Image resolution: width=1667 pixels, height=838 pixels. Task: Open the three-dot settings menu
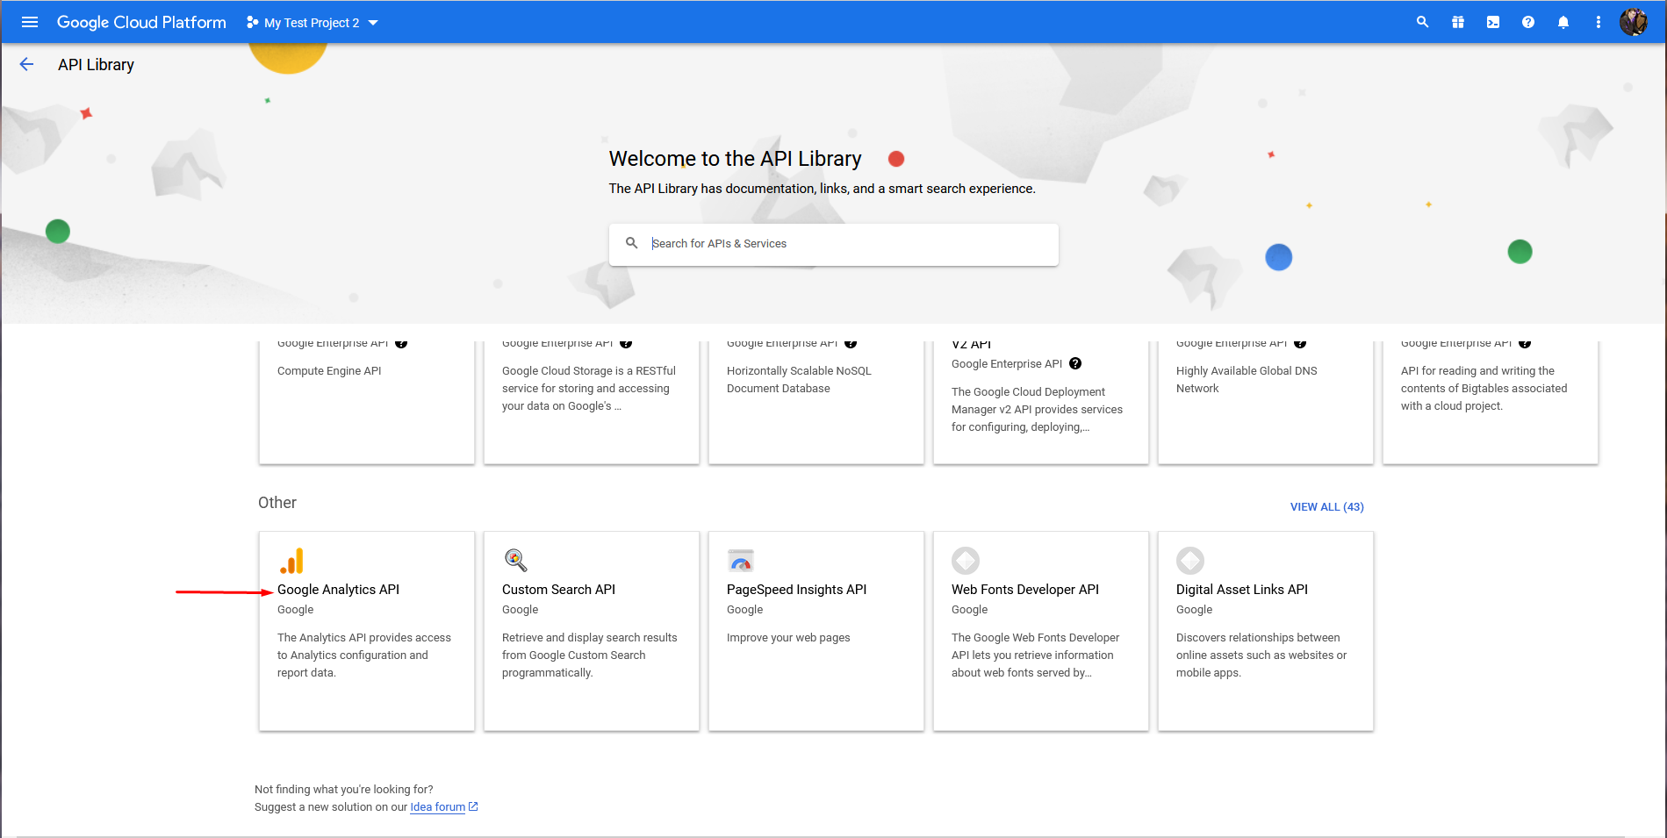pyautogui.click(x=1598, y=23)
